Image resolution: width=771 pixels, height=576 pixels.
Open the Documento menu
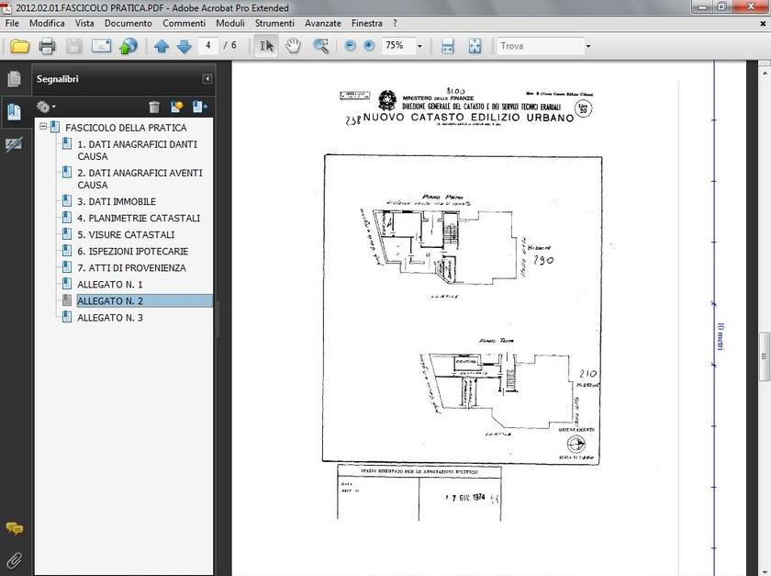tap(128, 23)
